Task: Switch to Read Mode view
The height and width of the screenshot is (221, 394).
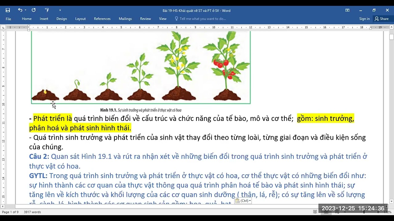Action: (315, 212)
